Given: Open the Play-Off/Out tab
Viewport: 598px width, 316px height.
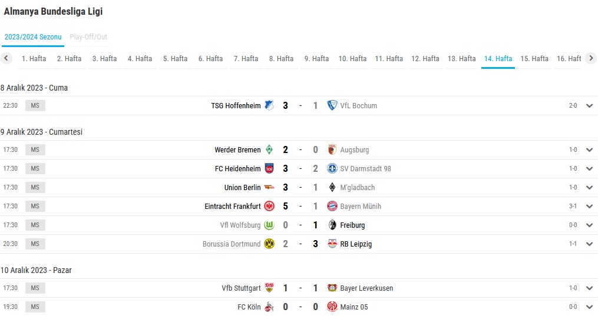Looking at the screenshot, I should (88, 37).
